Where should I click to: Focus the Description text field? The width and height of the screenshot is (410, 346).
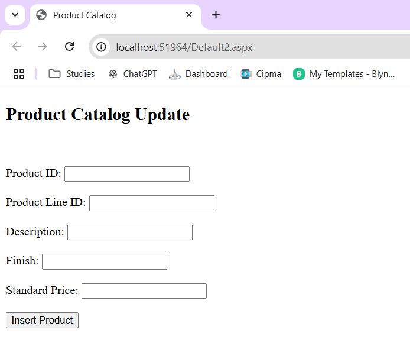(130, 232)
